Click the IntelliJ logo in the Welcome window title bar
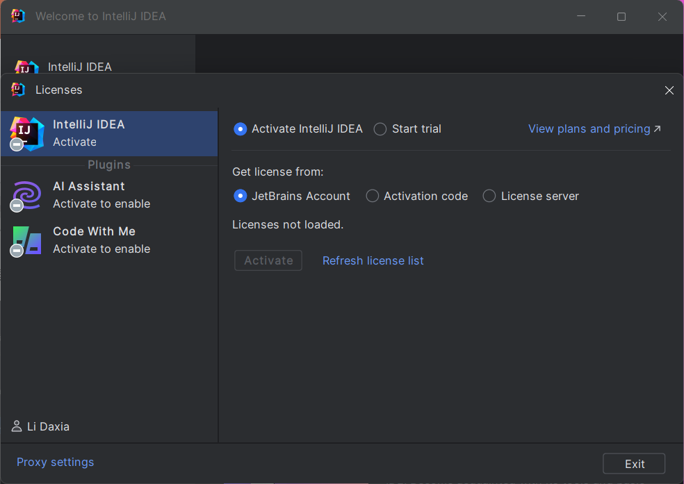Screen dimensions: 684x484 pyautogui.click(x=18, y=16)
